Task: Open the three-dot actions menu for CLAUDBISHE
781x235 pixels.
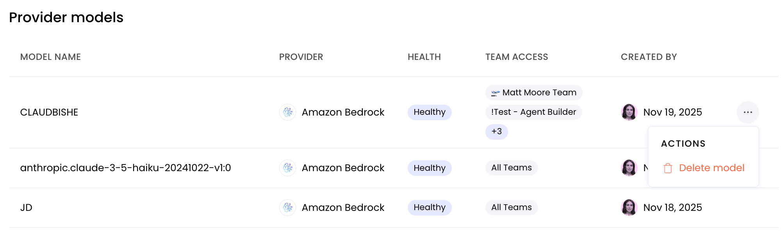Action: [x=748, y=112]
